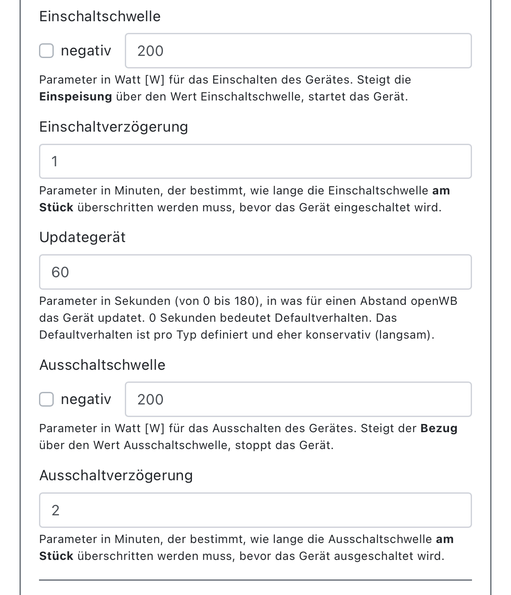Click the bold word 'Einspeisung' in help text
Viewport: 511px width, 595px height.
pos(75,97)
